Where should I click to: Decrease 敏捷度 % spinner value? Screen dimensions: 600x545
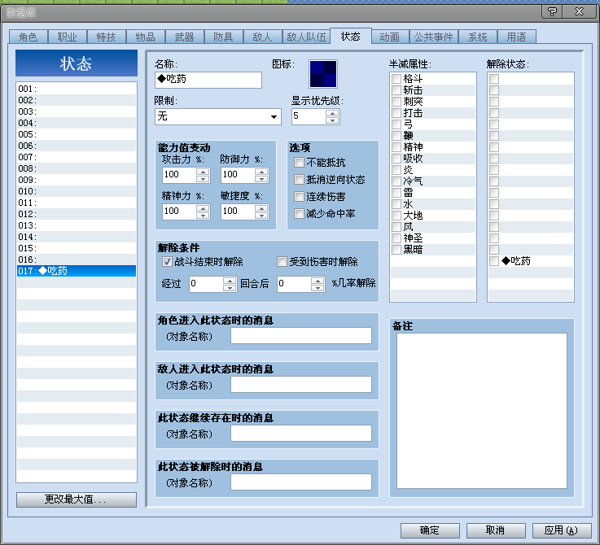261,216
